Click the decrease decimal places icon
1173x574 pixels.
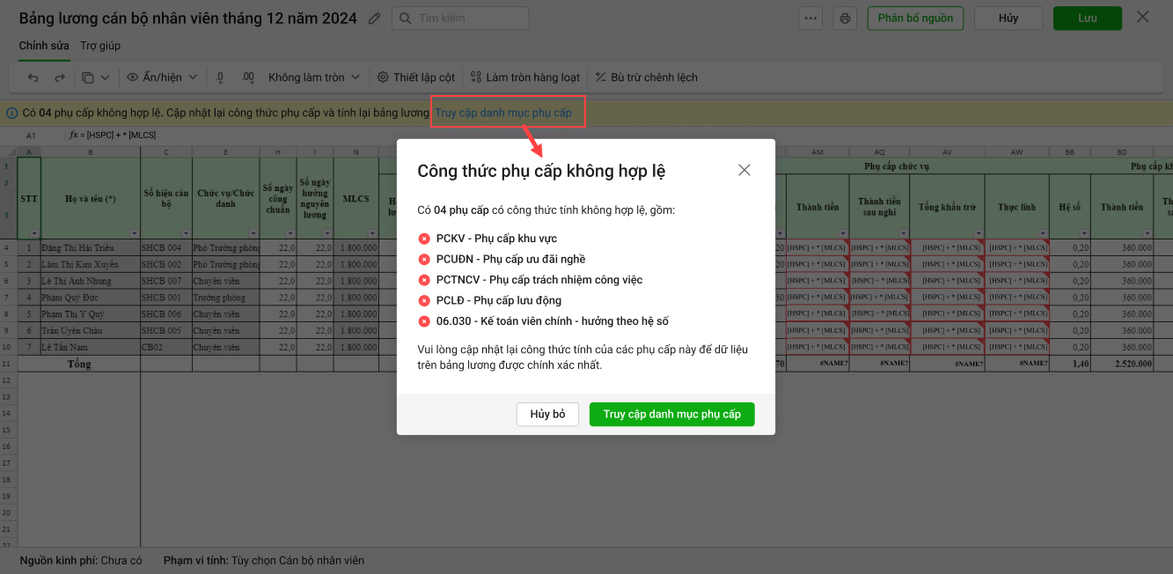click(220, 77)
